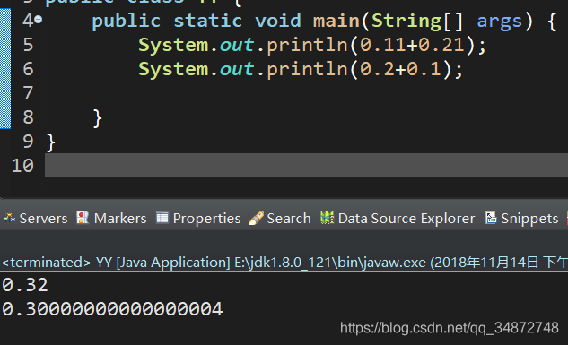Viewport: 568px width, 345px height.
Task: Click the Snippets tab icon
Action: coord(491,218)
